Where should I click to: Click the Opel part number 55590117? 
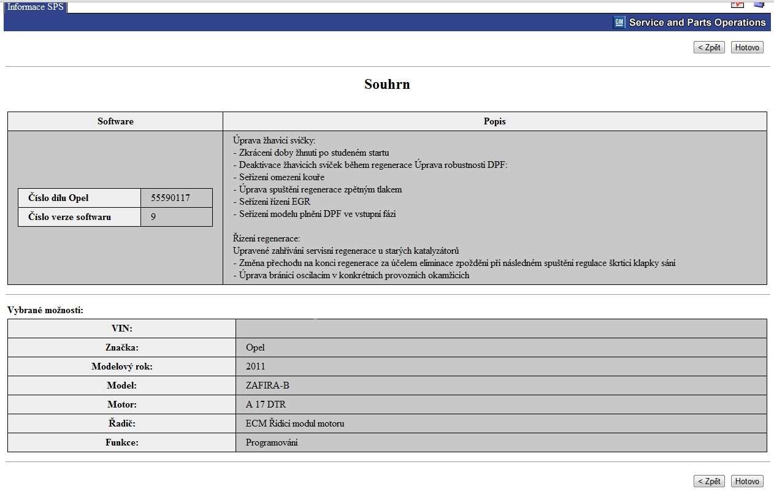(170, 198)
